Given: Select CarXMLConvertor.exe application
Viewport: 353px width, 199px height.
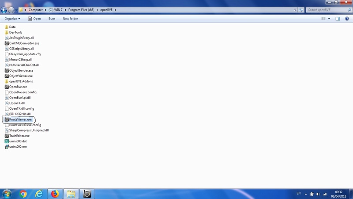Looking at the screenshot, I should click(x=22, y=43).
